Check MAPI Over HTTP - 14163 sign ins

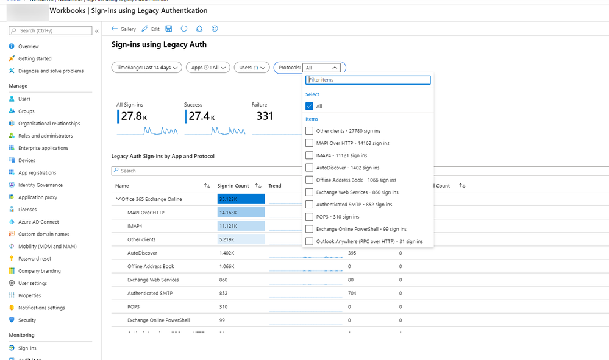click(310, 143)
